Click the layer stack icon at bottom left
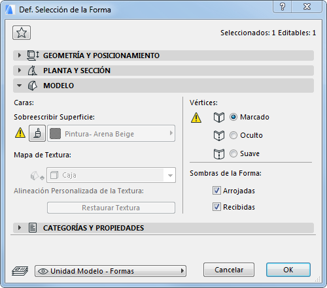The width and height of the screenshot is (327, 288). pos(20,271)
